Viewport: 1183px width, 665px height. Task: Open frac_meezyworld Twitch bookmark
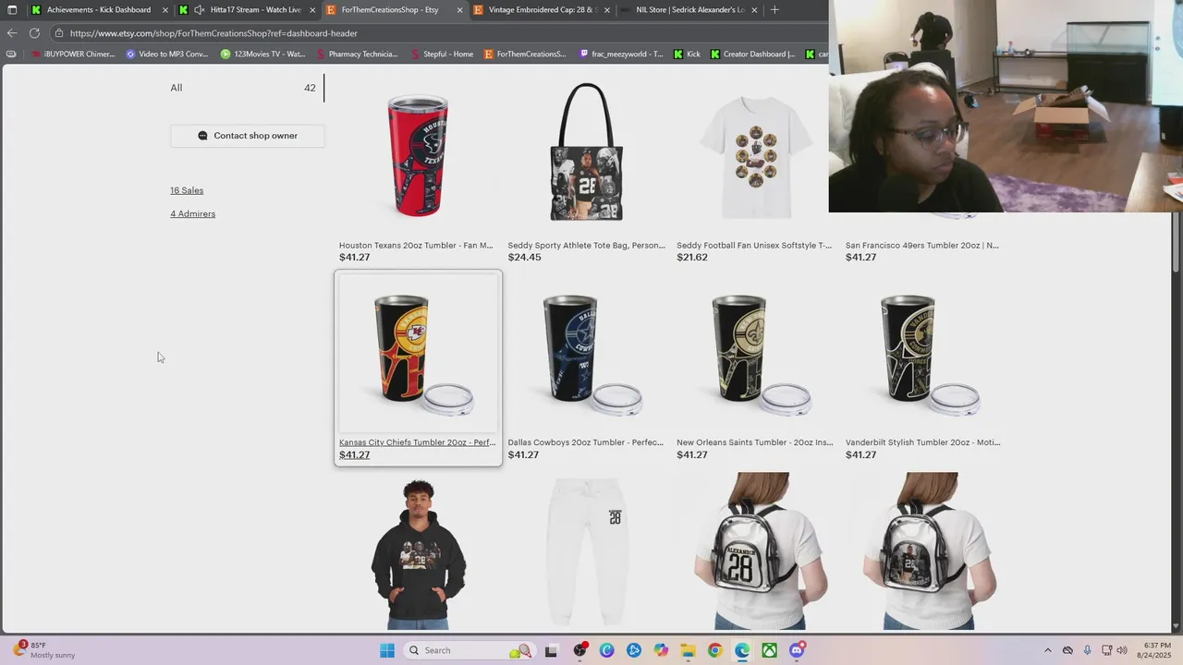point(622,54)
